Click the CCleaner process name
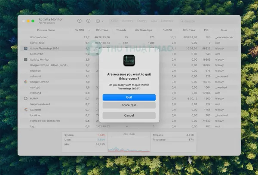Screen dimensions: 258x175 (x=36, y=110)
